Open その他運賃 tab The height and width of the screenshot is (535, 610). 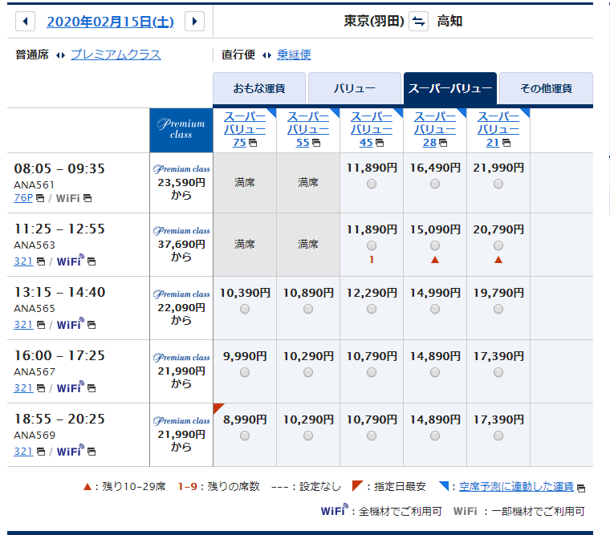click(x=547, y=89)
